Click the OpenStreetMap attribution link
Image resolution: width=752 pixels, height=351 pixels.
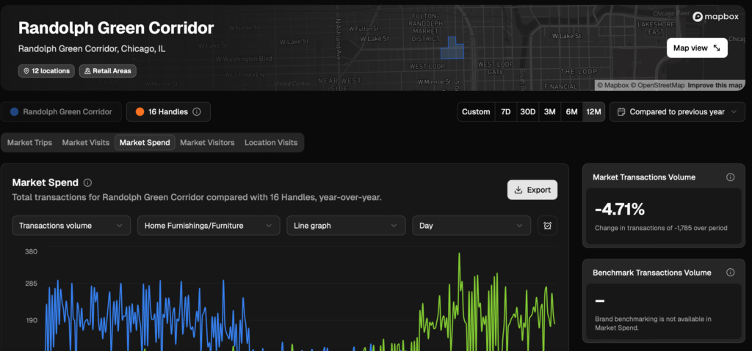tap(657, 85)
